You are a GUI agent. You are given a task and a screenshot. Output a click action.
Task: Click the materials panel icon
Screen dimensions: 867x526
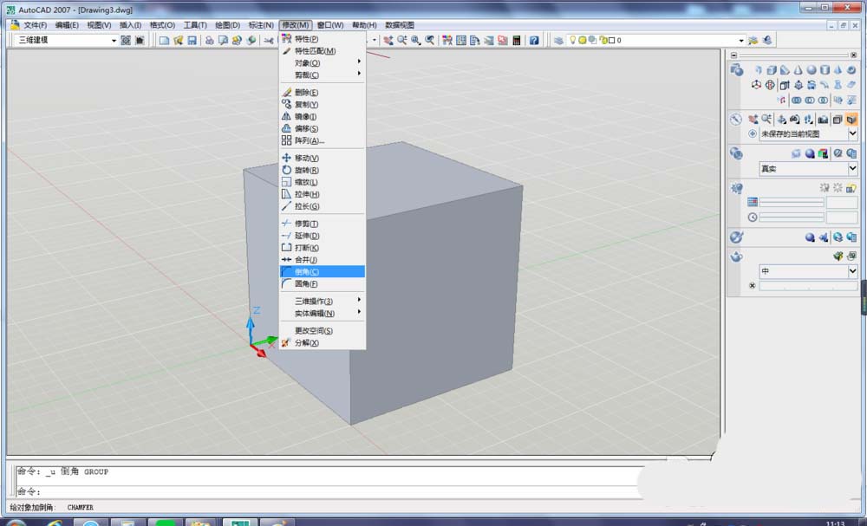[736, 237]
